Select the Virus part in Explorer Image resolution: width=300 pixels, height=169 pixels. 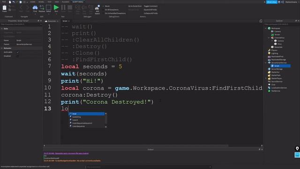(x=278, y=44)
